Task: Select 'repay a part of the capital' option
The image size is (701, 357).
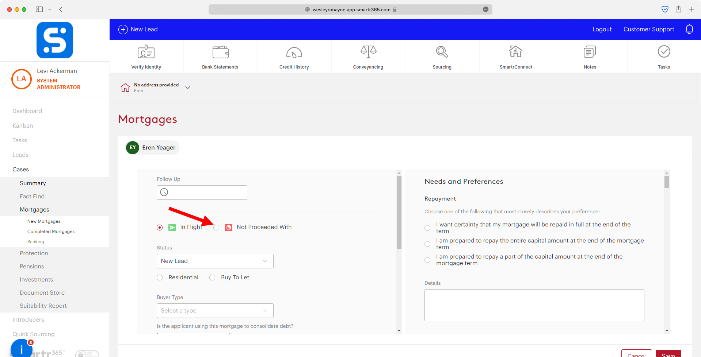Action: (427, 260)
